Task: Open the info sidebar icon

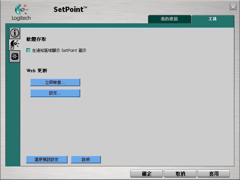Action: (x=15, y=33)
